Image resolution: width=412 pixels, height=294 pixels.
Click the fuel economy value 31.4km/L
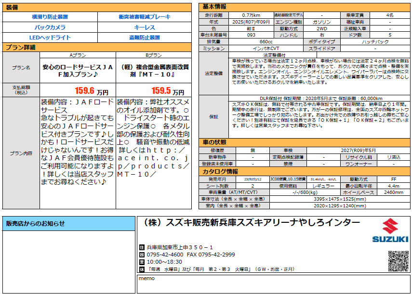pos(323,179)
